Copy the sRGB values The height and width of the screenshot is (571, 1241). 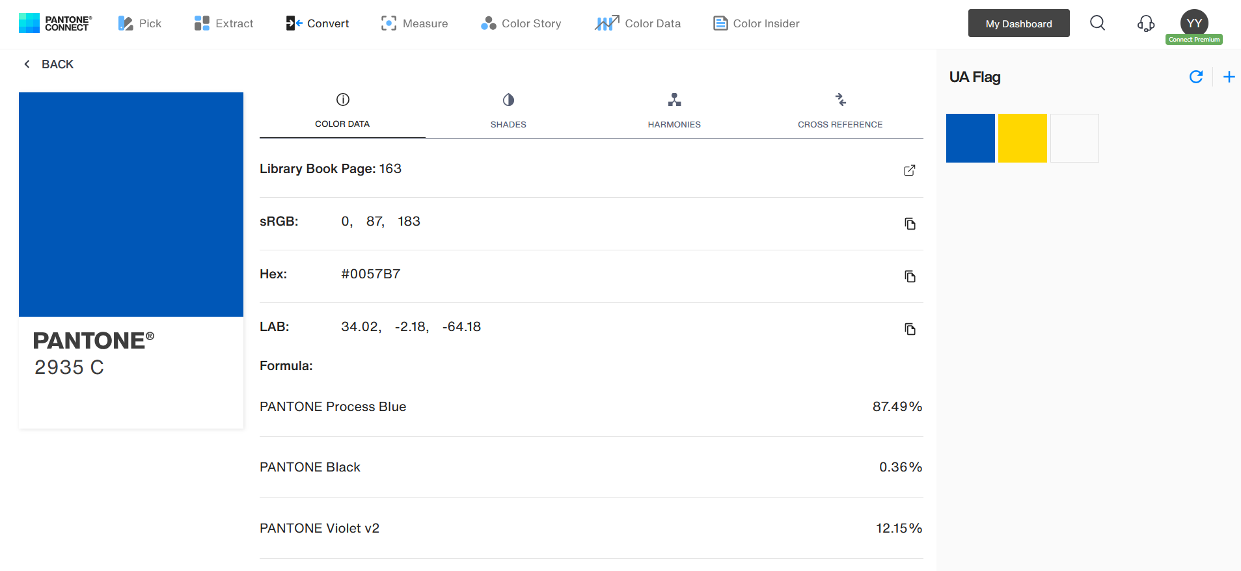click(910, 224)
